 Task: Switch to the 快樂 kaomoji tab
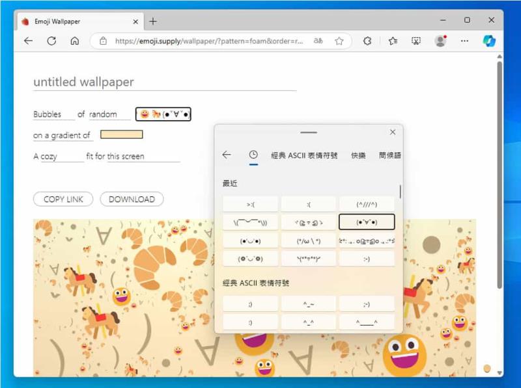pos(358,155)
